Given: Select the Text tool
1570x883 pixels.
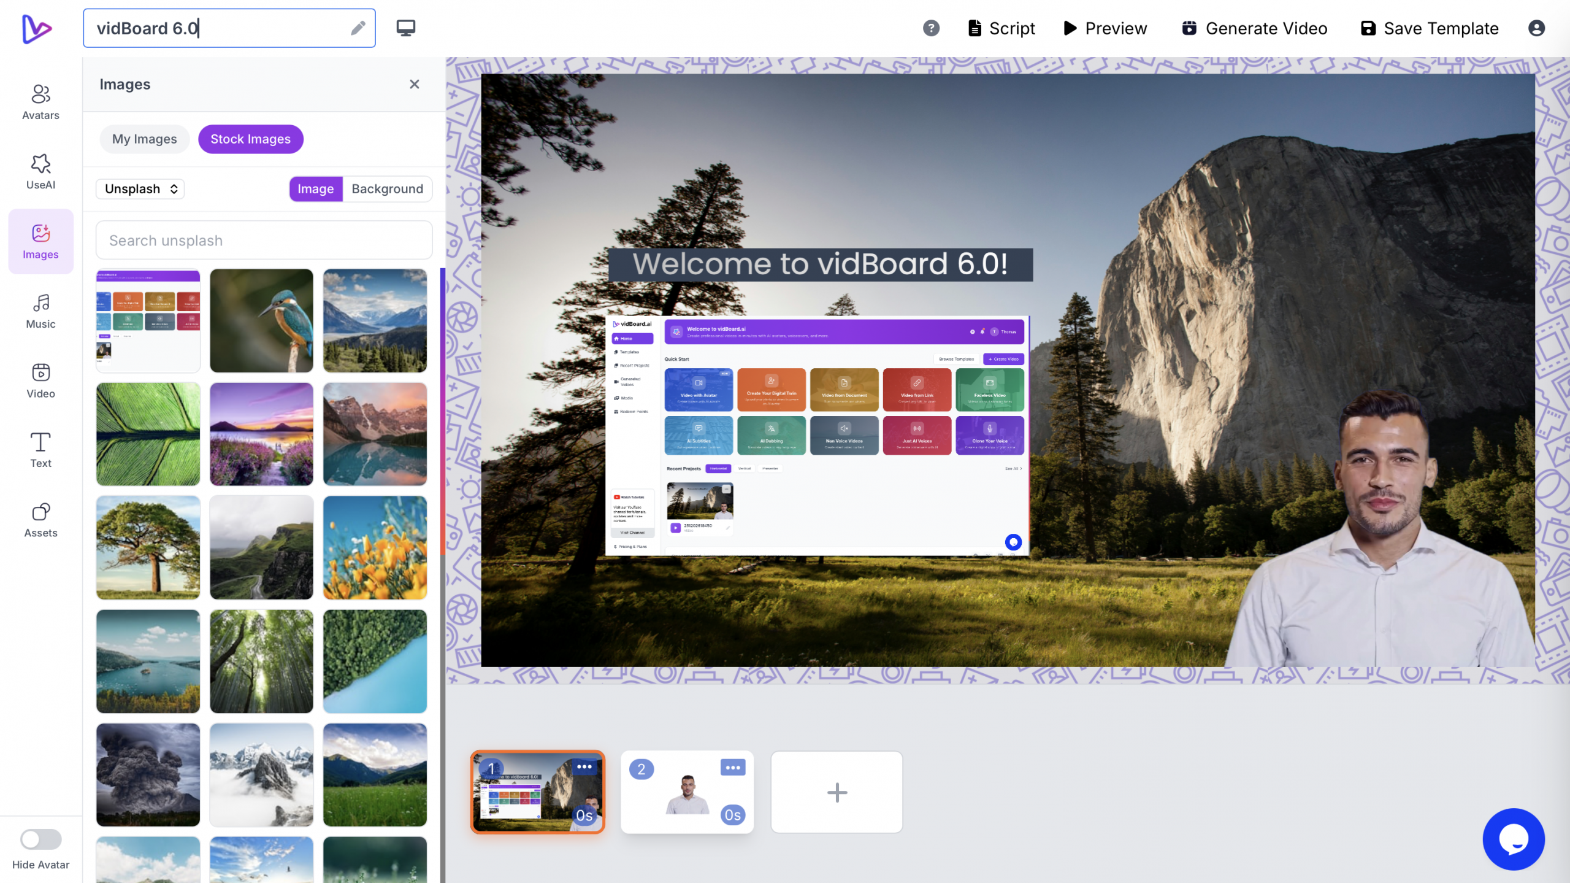Looking at the screenshot, I should click(40, 450).
